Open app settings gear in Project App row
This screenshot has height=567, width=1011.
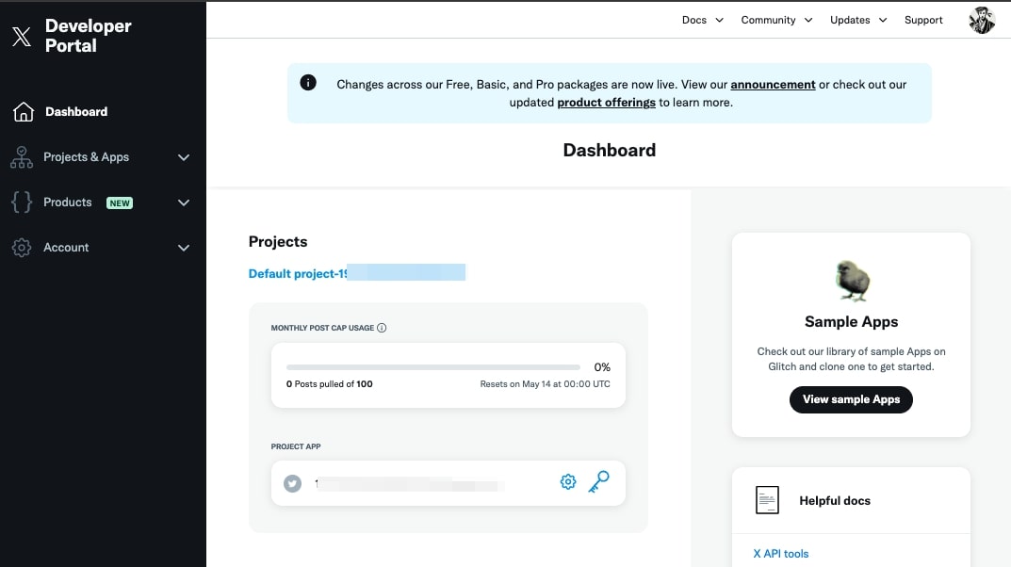click(568, 482)
